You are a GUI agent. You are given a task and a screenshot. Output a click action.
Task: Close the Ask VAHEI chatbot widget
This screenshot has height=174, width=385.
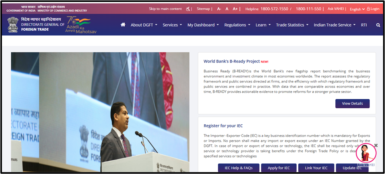tap(376, 145)
